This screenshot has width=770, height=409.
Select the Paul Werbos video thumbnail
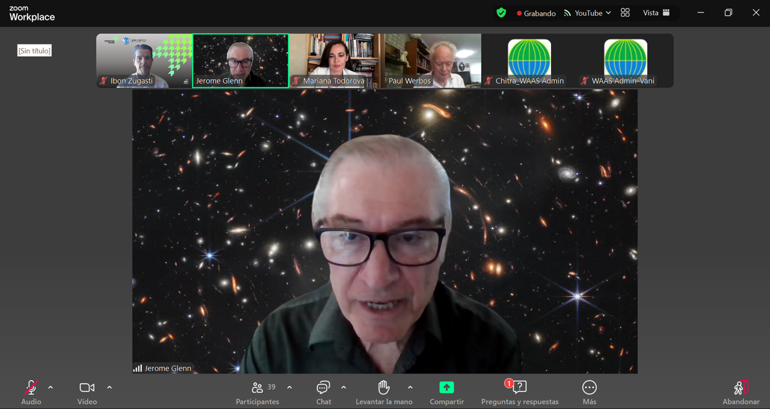433,60
